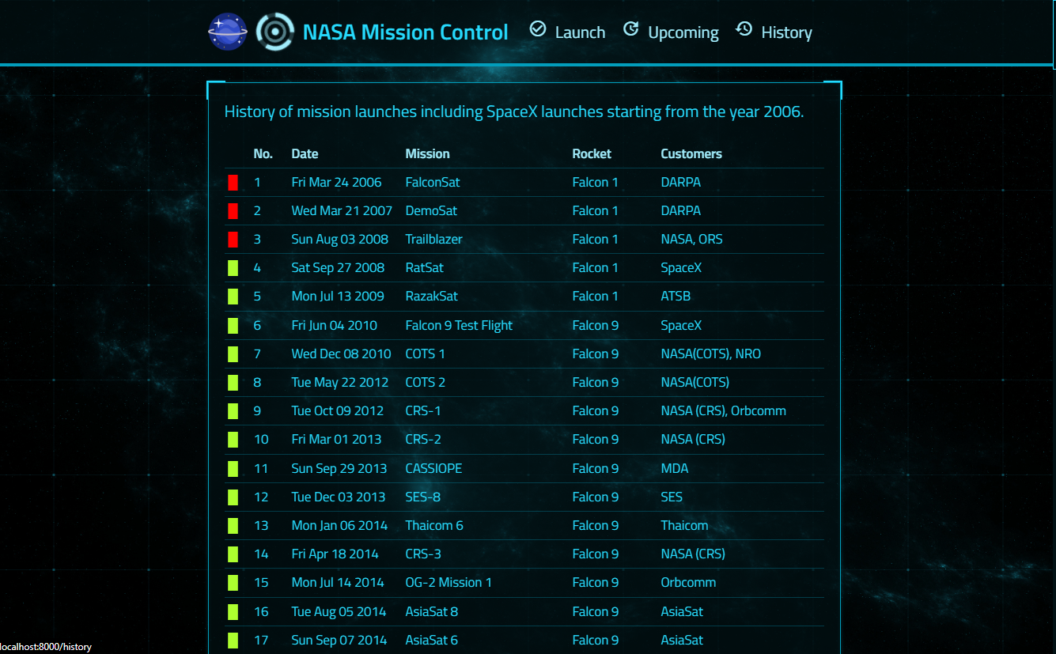1056x654 pixels.
Task: Select the Falcon 9 Test Flight mission
Action: 459,325
